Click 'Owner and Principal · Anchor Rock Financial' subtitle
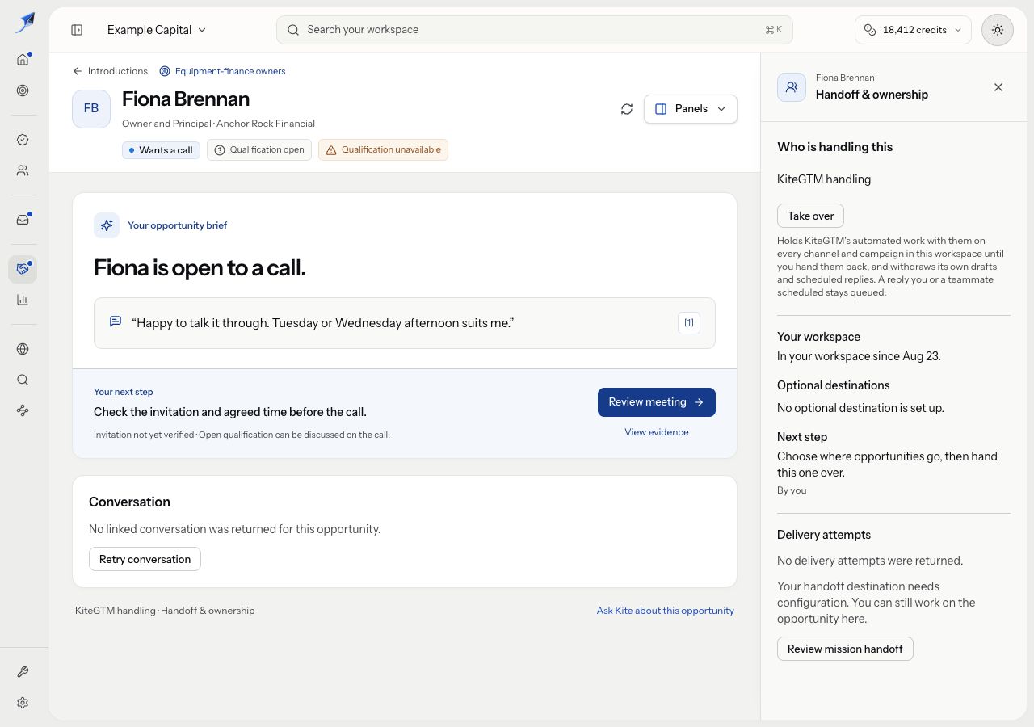The width and height of the screenshot is (1034, 727). coord(218,124)
